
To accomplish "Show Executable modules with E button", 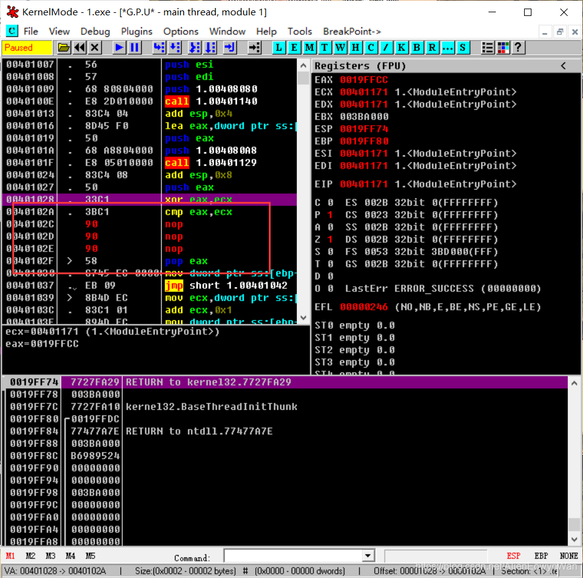I will point(294,48).
